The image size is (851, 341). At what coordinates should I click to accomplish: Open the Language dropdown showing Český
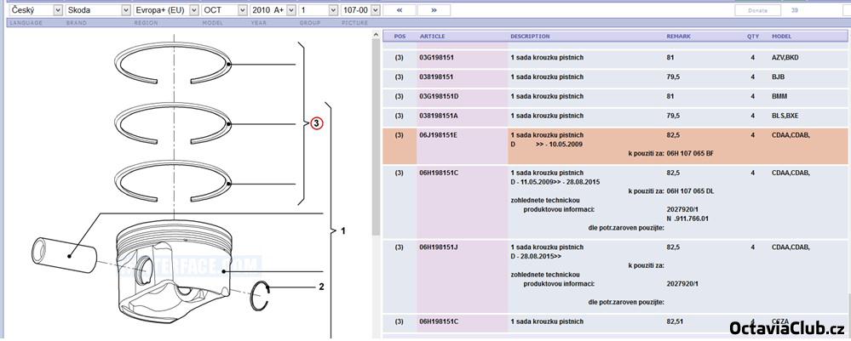(x=34, y=10)
